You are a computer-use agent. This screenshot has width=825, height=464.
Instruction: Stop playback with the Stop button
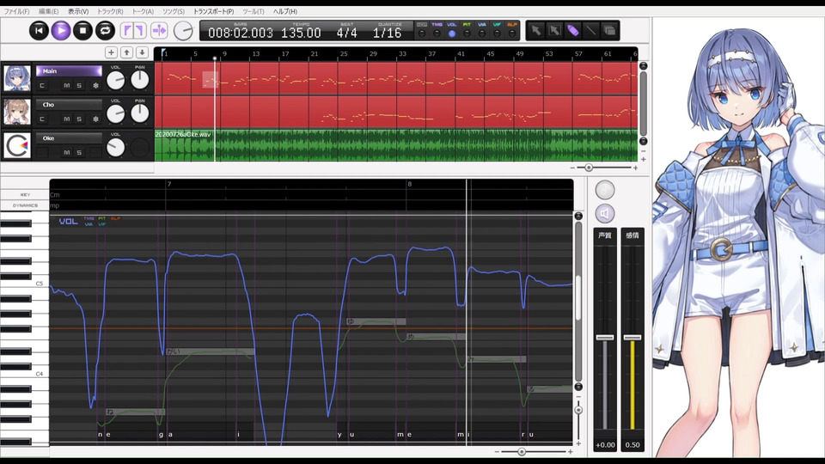click(x=82, y=31)
